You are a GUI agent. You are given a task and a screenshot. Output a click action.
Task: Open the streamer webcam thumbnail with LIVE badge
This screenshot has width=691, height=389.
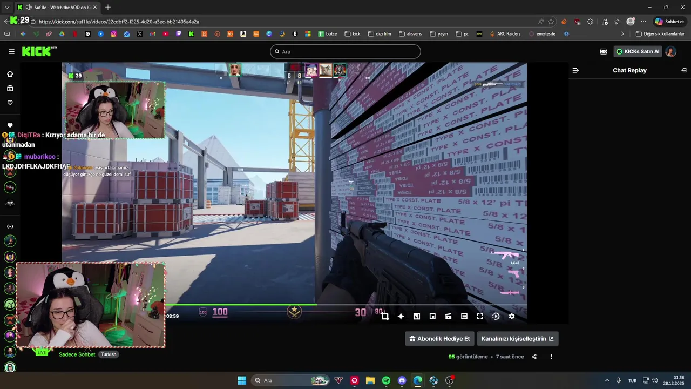(91, 305)
